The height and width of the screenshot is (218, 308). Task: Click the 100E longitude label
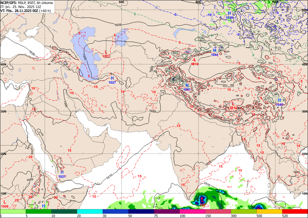tap(276, 2)
